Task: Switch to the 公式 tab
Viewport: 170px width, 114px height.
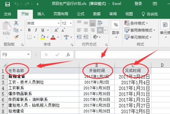Action: coord(81,14)
